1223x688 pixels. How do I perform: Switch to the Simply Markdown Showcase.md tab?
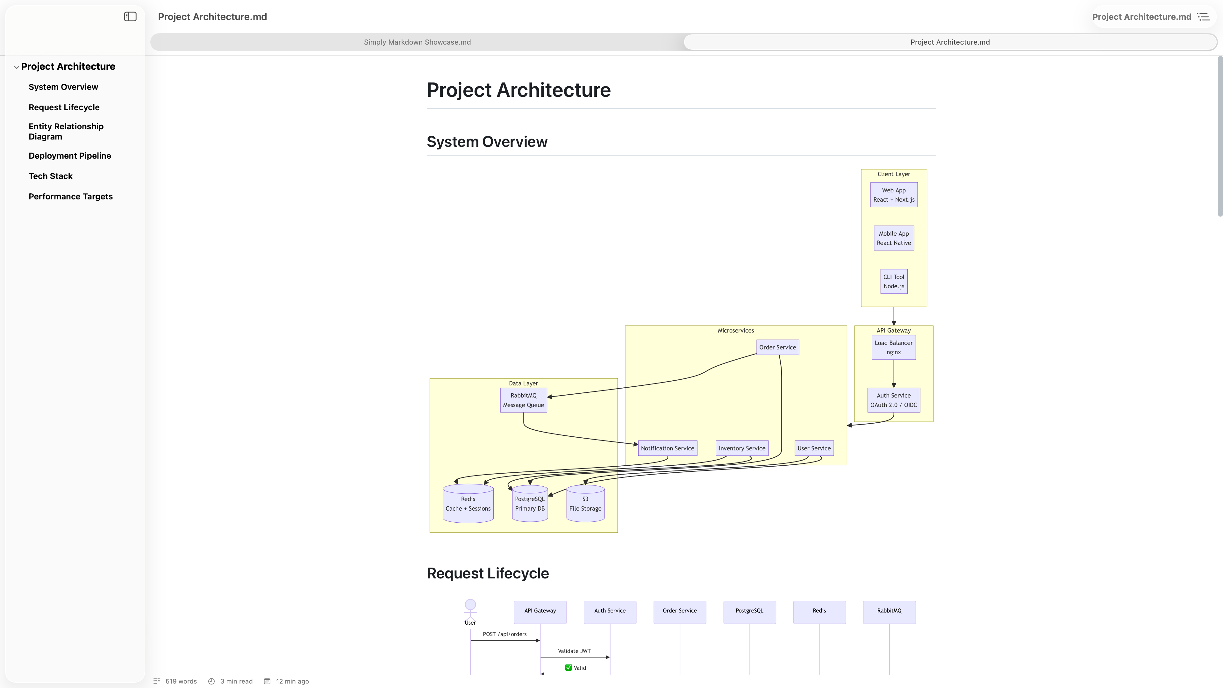pos(417,42)
